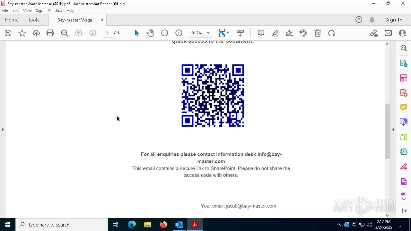Expand right pane with bottom arrow icon
Screen dimensions: 411x231
(x=404, y=211)
